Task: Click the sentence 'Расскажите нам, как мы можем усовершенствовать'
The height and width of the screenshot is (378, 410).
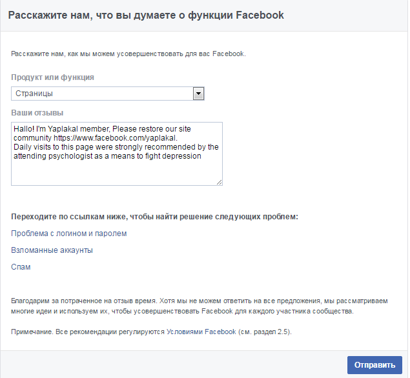Action: pyautogui.click(x=128, y=54)
